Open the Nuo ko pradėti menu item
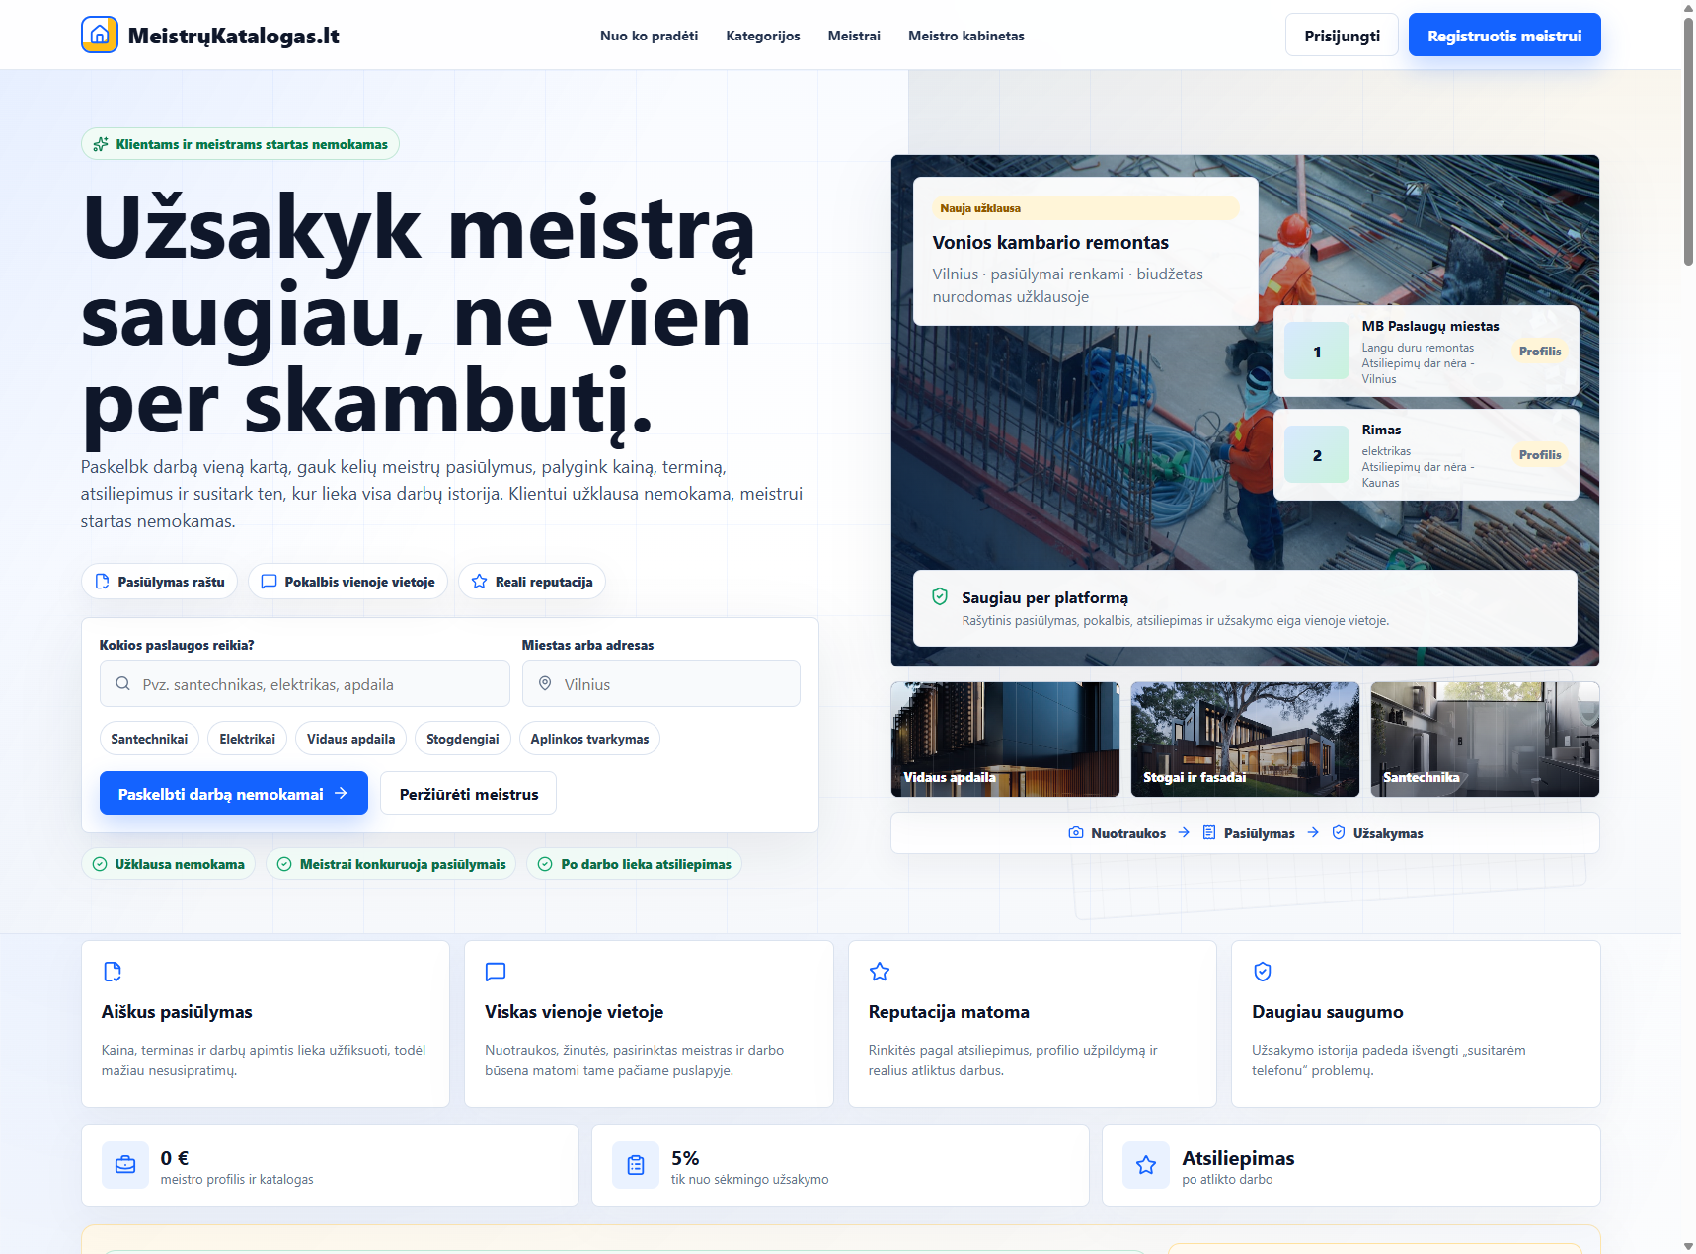The width and height of the screenshot is (1696, 1254). (649, 36)
